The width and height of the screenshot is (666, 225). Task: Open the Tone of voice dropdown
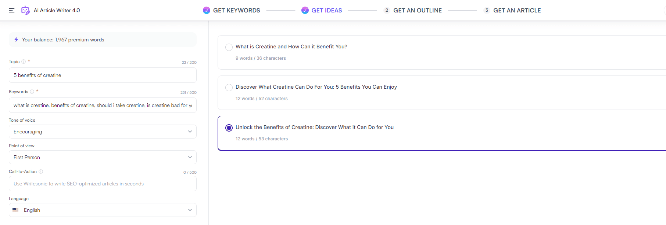click(x=103, y=132)
